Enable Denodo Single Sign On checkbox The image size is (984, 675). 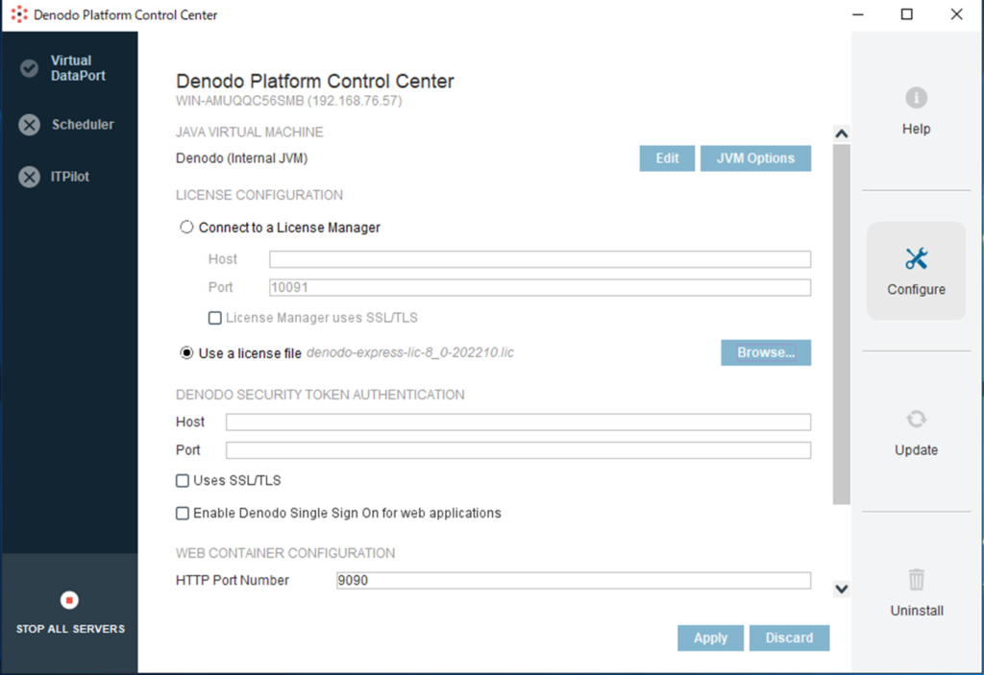(x=183, y=514)
